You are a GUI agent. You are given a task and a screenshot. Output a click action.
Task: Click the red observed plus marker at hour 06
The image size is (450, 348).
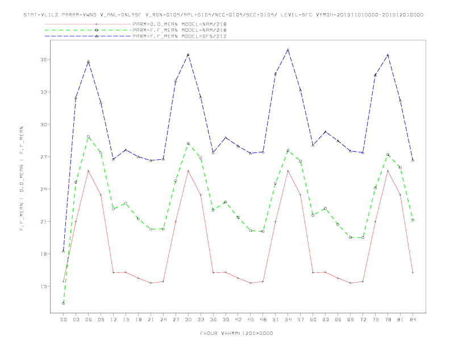click(x=89, y=171)
